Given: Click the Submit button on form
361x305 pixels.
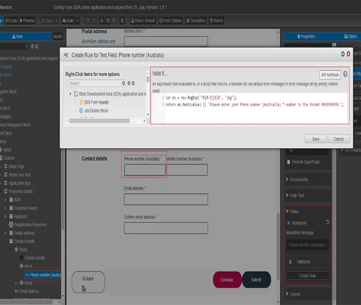Looking at the screenshot, I should point(256,280).
